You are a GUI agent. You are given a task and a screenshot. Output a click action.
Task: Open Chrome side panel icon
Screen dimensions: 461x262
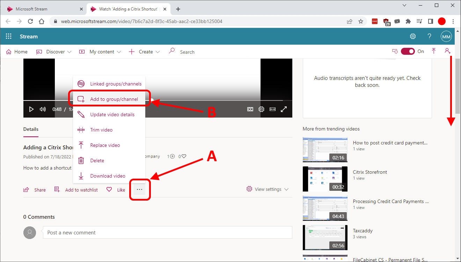431,21
